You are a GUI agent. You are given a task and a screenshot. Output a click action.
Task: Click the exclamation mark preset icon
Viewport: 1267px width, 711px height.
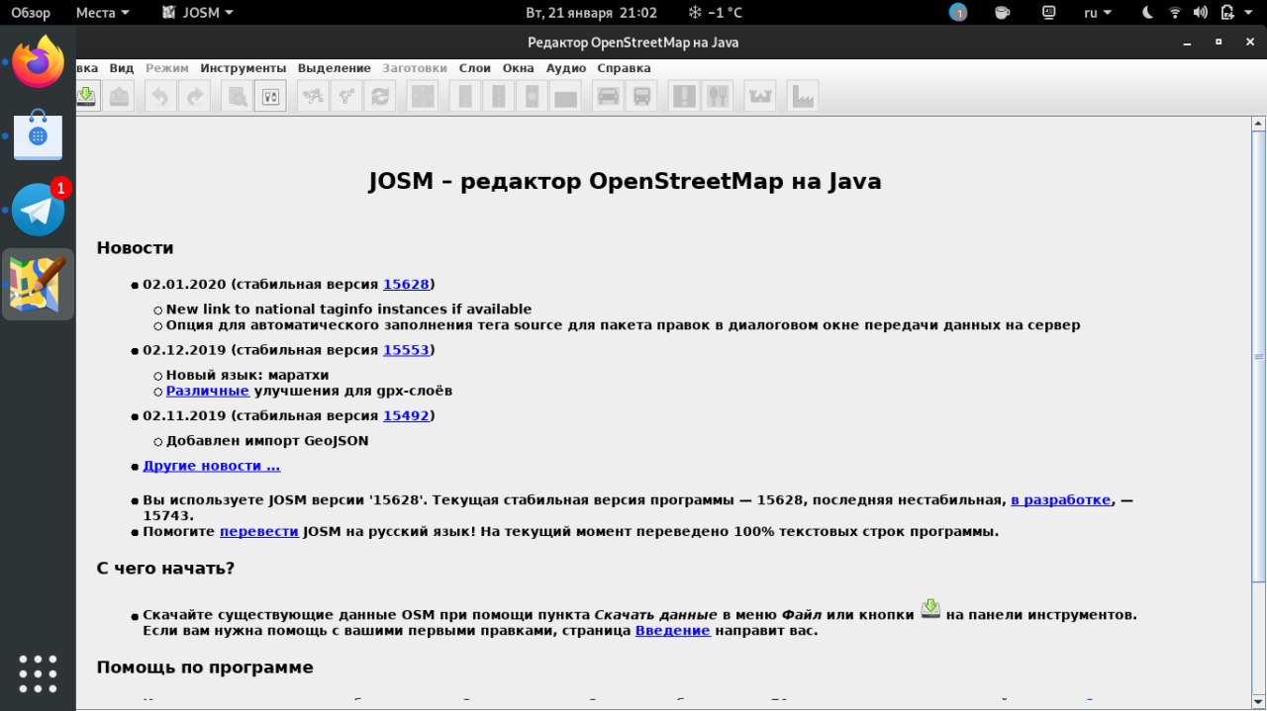pos(685,96)
